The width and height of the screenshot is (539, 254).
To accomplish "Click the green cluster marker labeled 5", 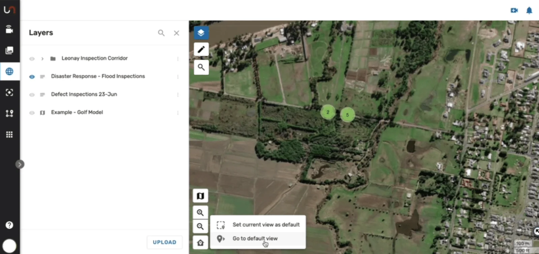I will point(347,115).
